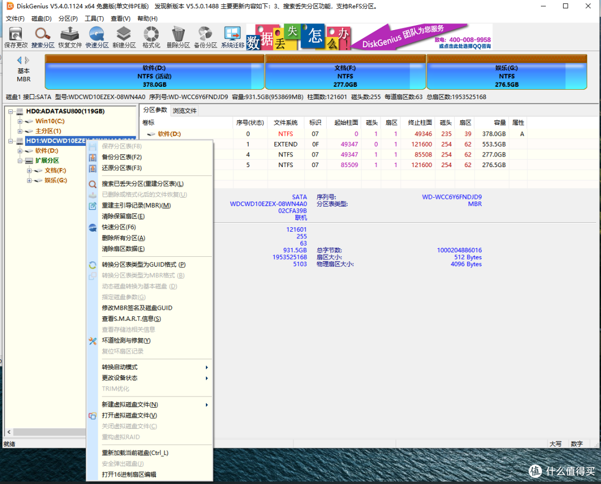The width and height of the screenshot is (601, 484).
Task: Open the 磁盘(D) menu
Action: pyautogui.click(x=41, y=18)
